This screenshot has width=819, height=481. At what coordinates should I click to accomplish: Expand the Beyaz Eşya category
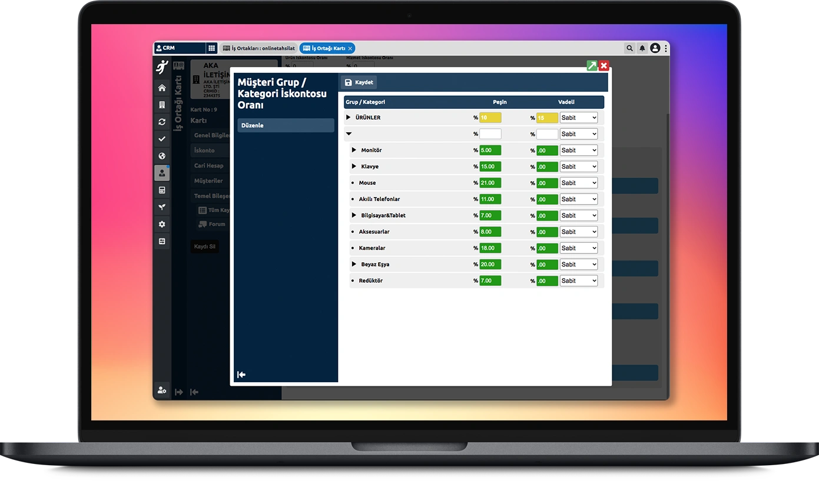(x=354, y=264)
